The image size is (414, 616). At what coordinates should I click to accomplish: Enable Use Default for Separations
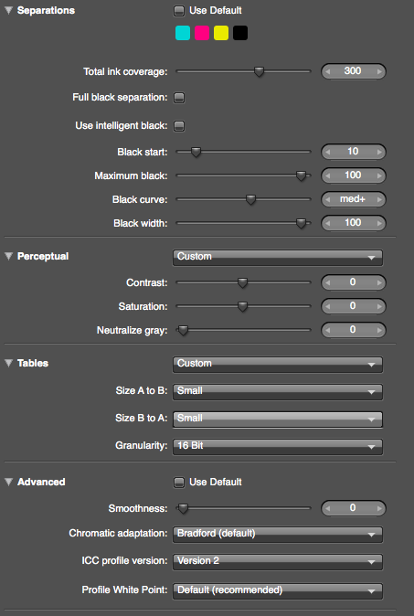[x=179, y=11]
